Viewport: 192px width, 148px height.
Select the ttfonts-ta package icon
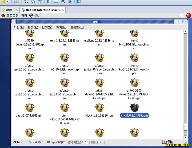tap(65, 83)
